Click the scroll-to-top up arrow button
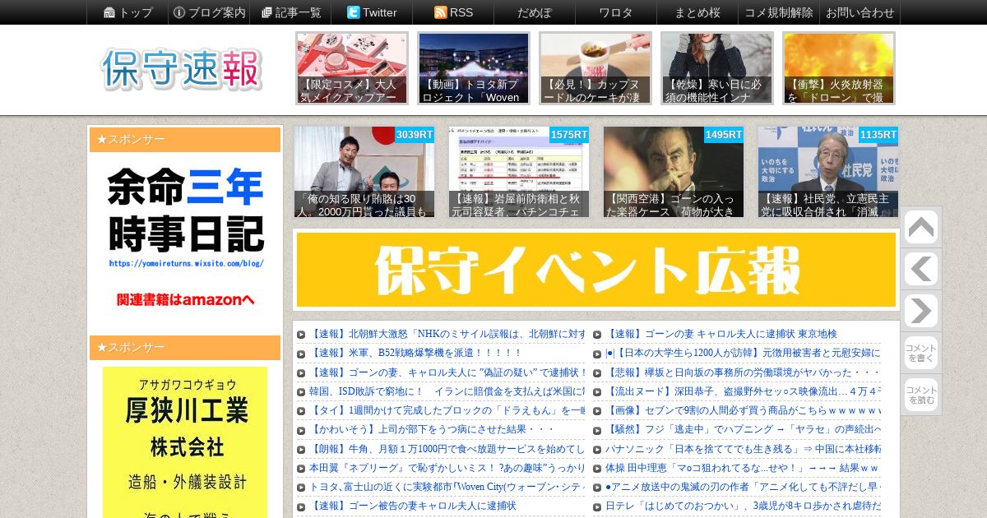This screenshot has height=518, width=987. coord(920,228)
